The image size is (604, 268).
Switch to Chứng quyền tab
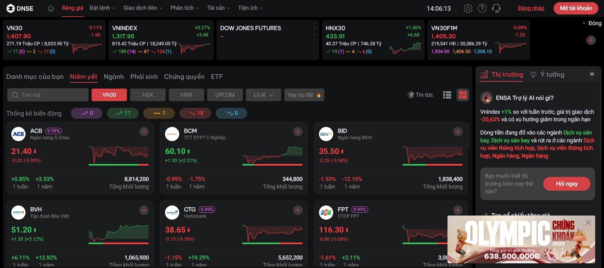[184, 77]
